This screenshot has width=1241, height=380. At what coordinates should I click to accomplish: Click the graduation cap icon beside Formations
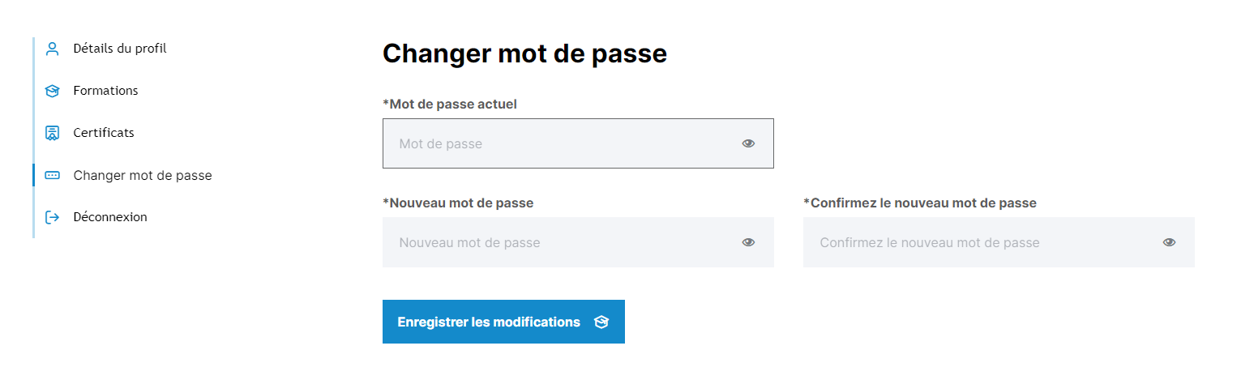coord(53,91)
